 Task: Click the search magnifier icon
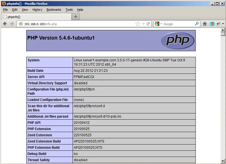pyautogui.click(x=197, y=24)
